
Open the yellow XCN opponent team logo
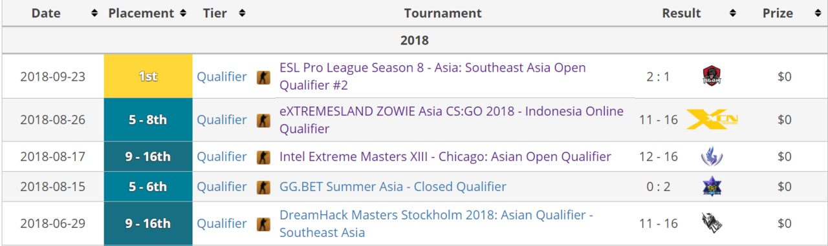click(712, 119)
